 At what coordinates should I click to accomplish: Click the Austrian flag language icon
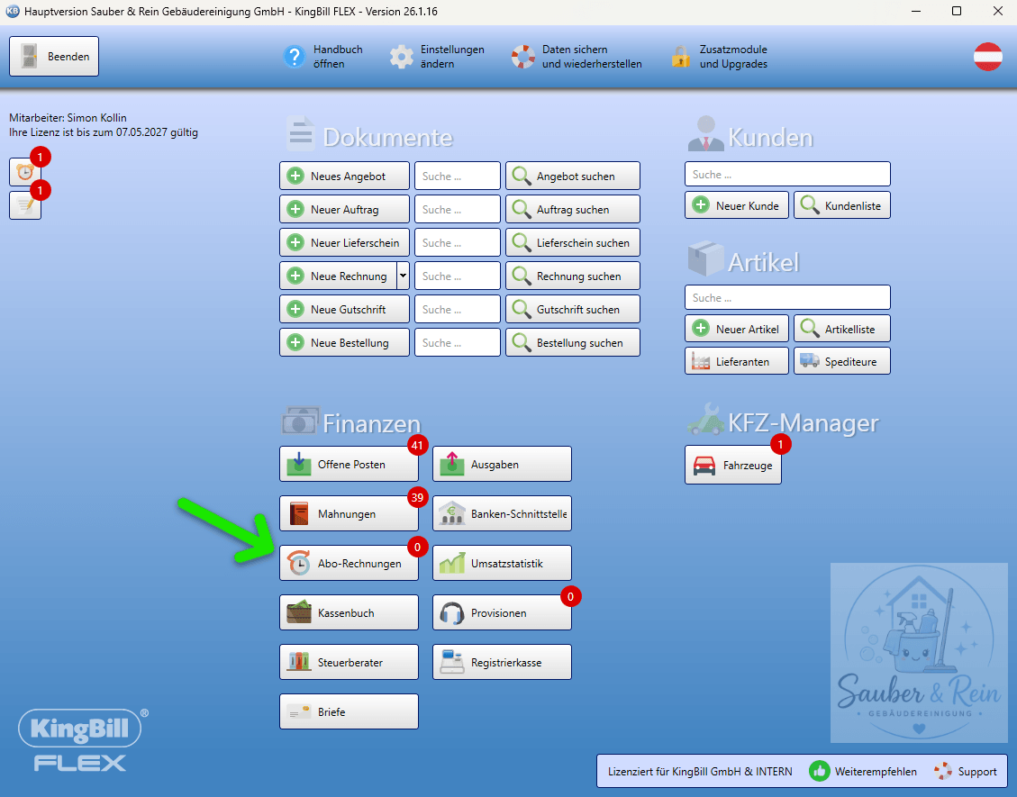988,57
